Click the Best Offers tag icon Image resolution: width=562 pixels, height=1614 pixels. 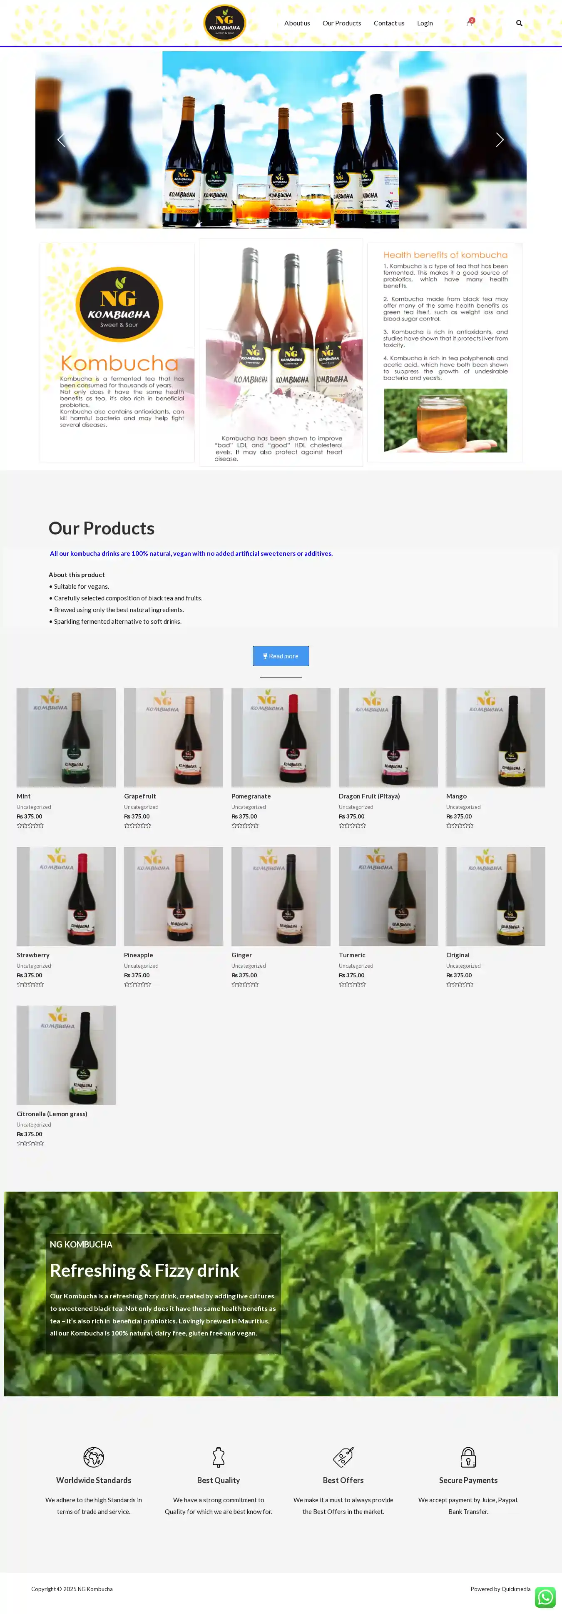343,1457
